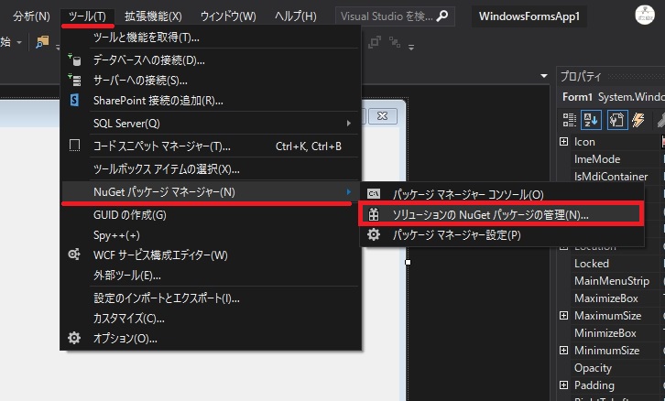The image size is (665, 401).
Task: Close the Form1 designer form window
Action: (383, 115)
